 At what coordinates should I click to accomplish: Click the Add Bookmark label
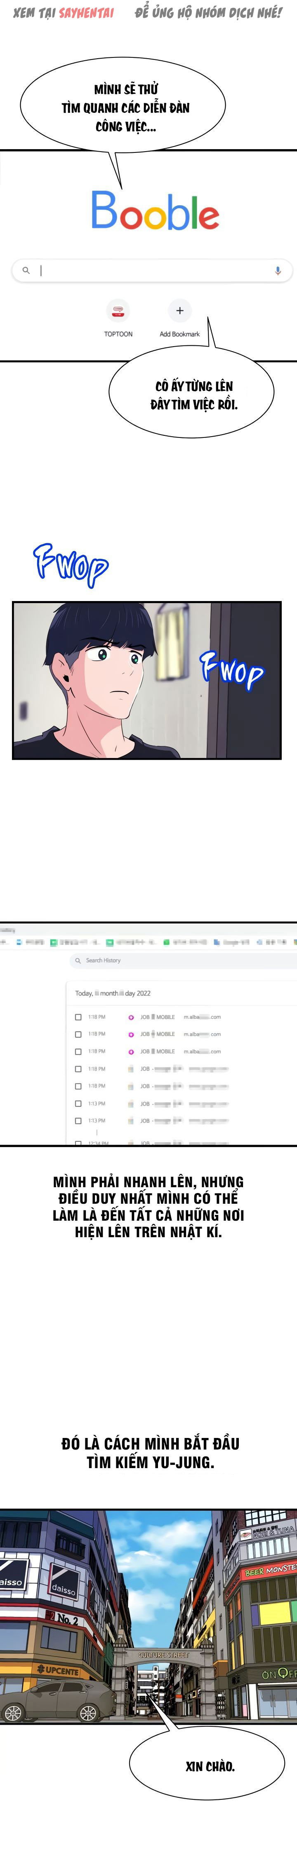[x=180, y=334]
